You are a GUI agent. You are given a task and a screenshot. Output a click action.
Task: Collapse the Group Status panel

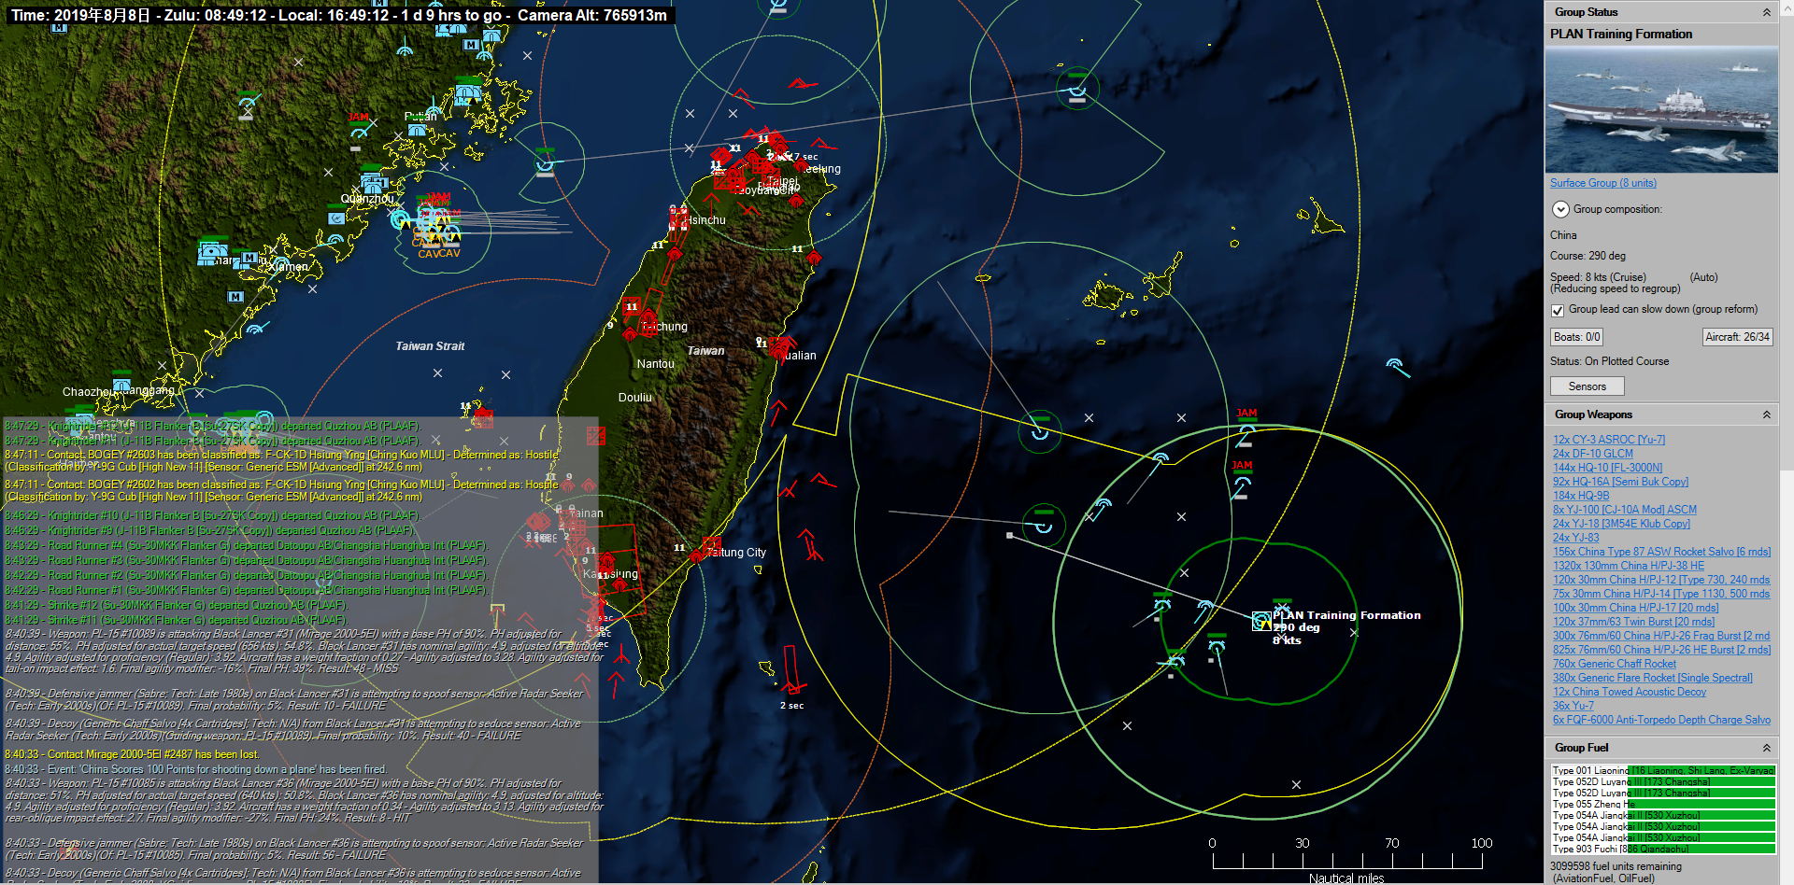click(1766, 12)
